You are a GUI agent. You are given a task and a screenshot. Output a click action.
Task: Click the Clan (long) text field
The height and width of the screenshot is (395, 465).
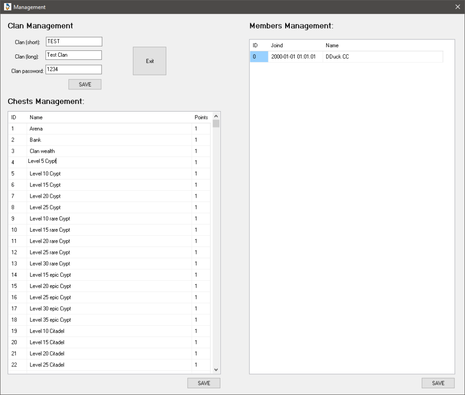click(x=74, y=55)
